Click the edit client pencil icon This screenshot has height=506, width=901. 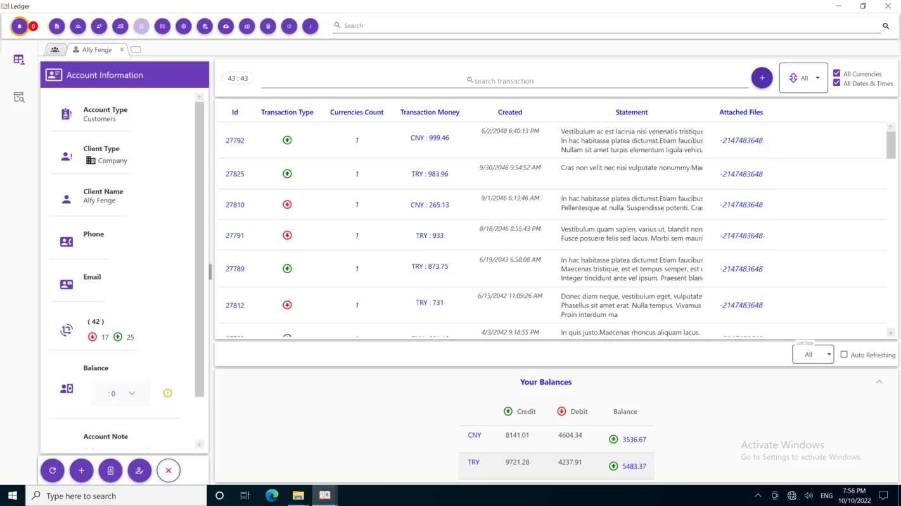[139, 471]
